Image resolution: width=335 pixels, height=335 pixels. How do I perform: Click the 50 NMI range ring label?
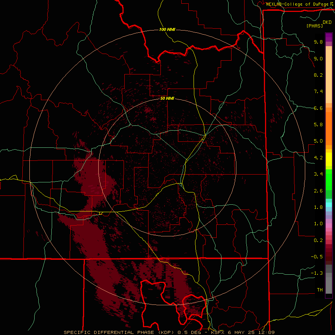tap(167, 98)
